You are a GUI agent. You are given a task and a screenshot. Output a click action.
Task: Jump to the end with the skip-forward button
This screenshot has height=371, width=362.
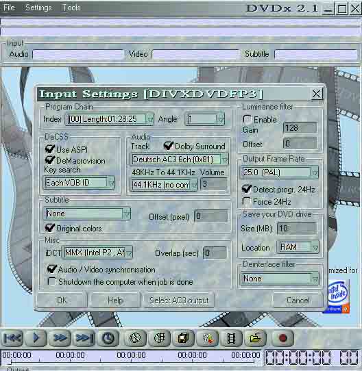pos(84,338)
